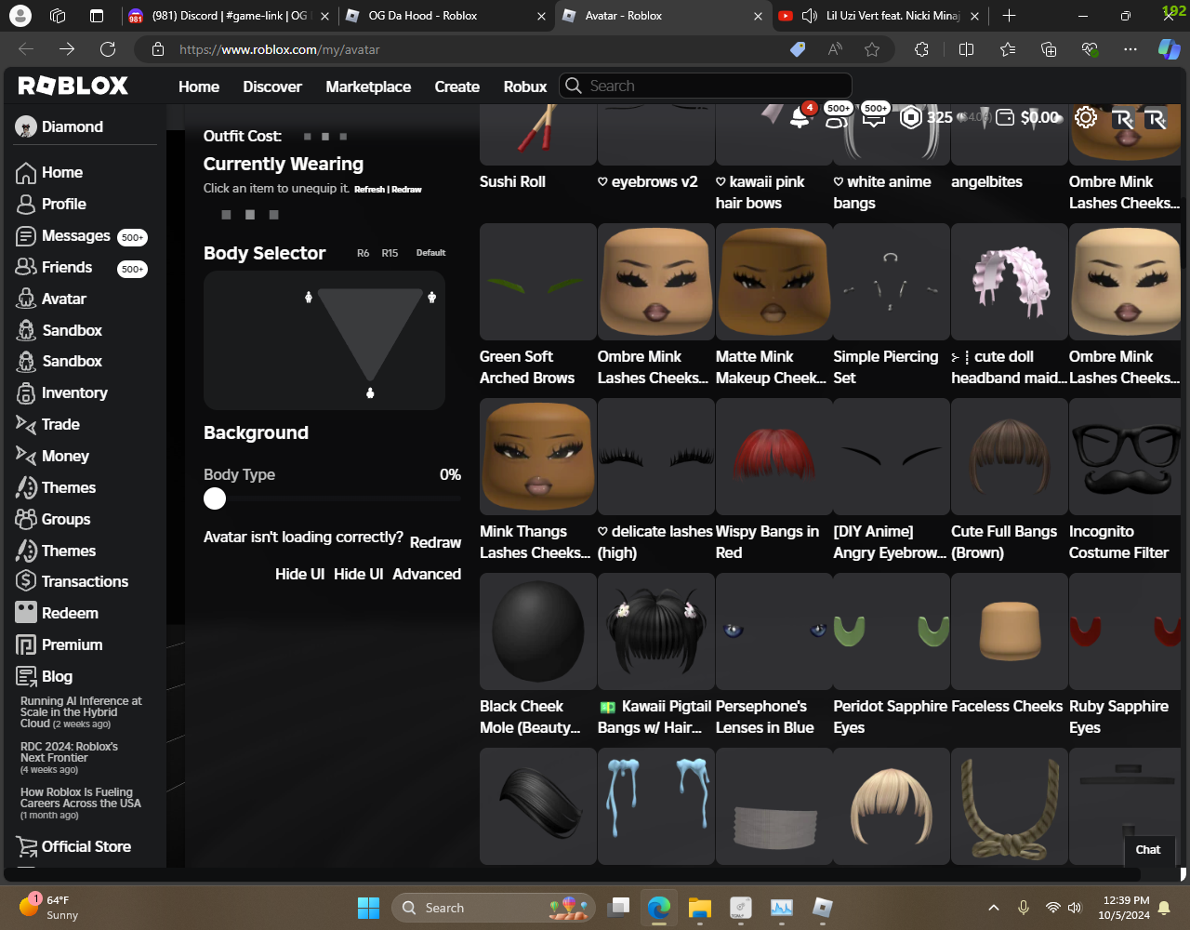The height and width of the screenshot is (930, 1190).
Task: Open the Create menu item
Action: point(457,86)
